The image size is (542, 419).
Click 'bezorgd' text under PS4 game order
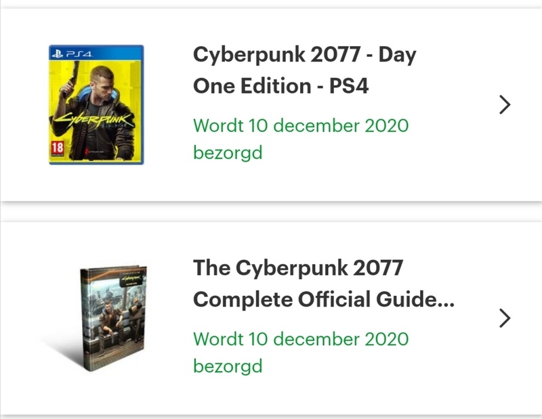point(227,152)
